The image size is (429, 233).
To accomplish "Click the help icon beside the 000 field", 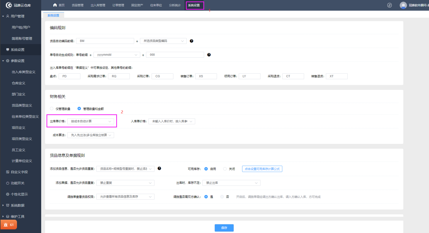I will 209,55.
